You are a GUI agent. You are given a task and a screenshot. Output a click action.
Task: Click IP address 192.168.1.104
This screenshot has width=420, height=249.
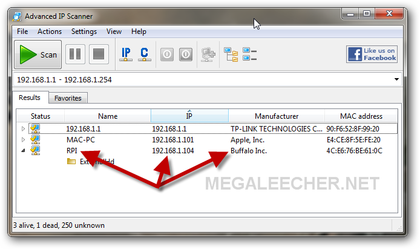click(x=172, y=151)
